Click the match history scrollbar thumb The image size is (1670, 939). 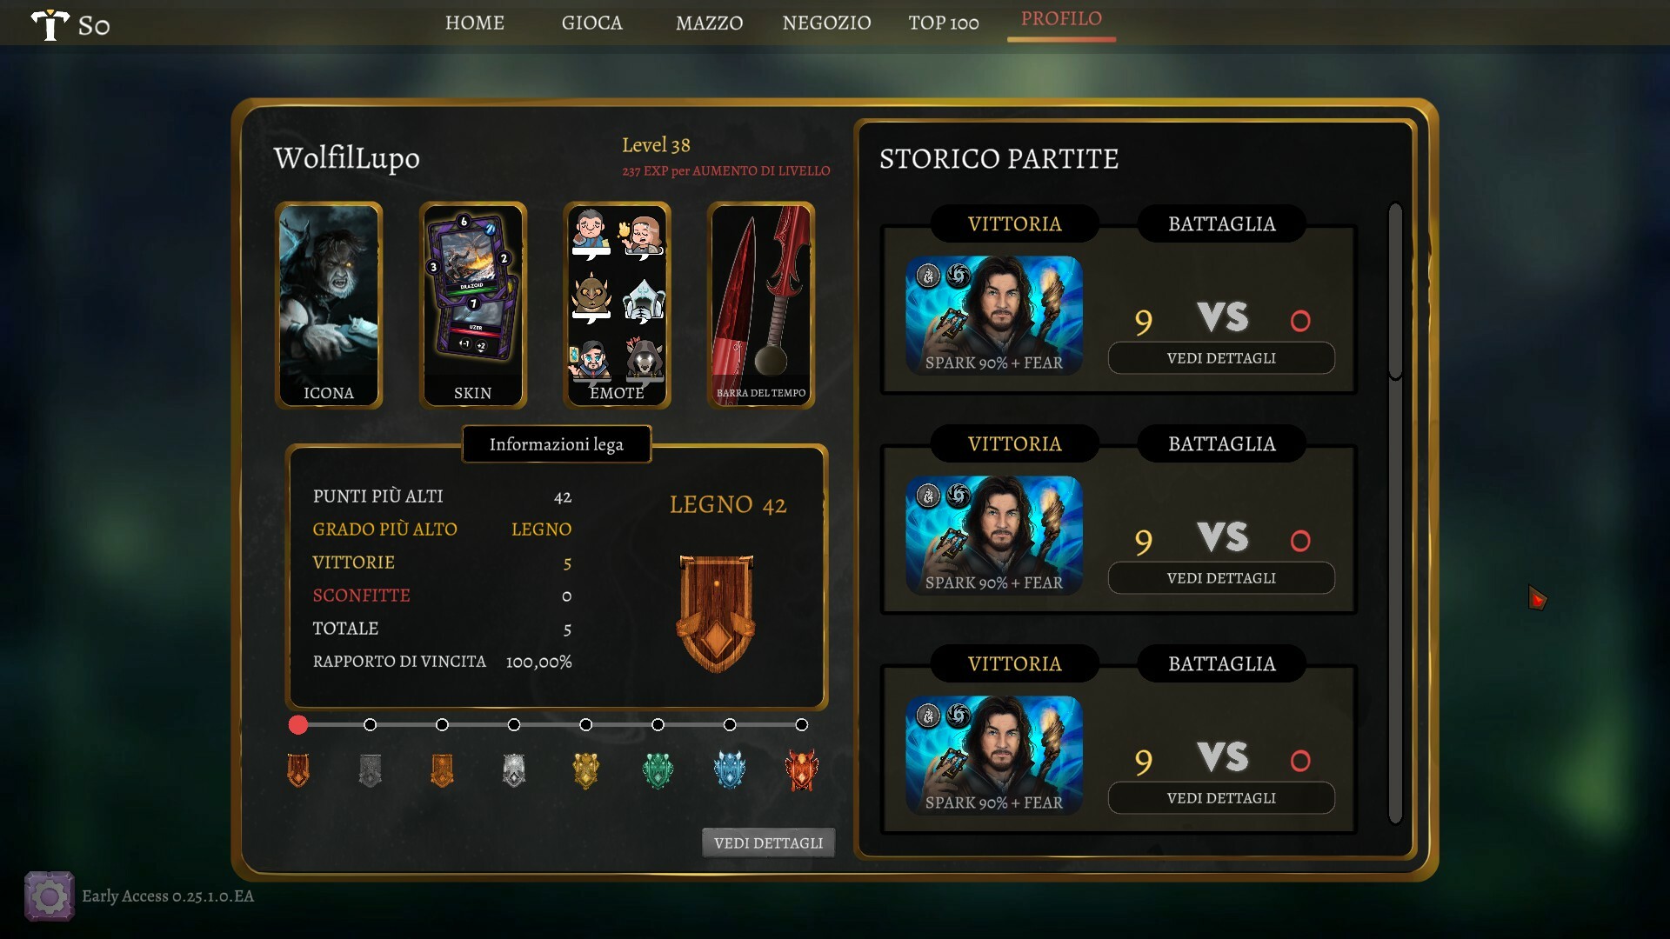point(1395,291)
